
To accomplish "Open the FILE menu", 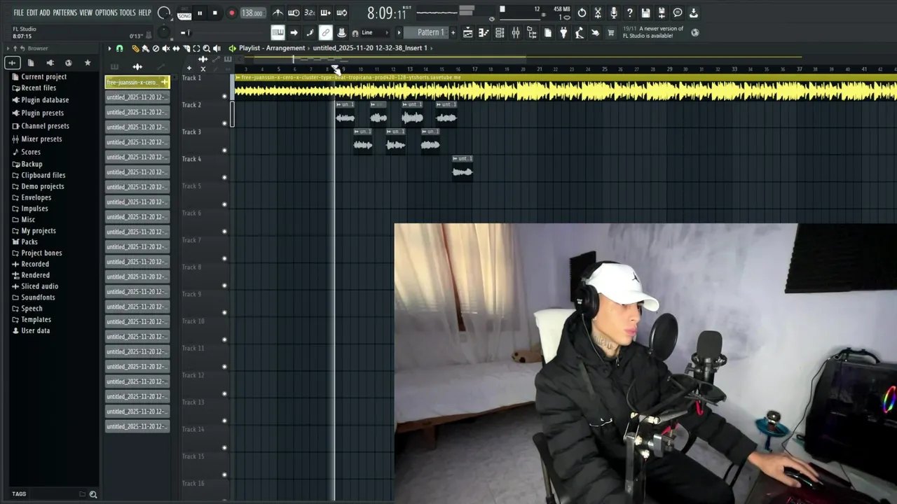I will (18, 13).
